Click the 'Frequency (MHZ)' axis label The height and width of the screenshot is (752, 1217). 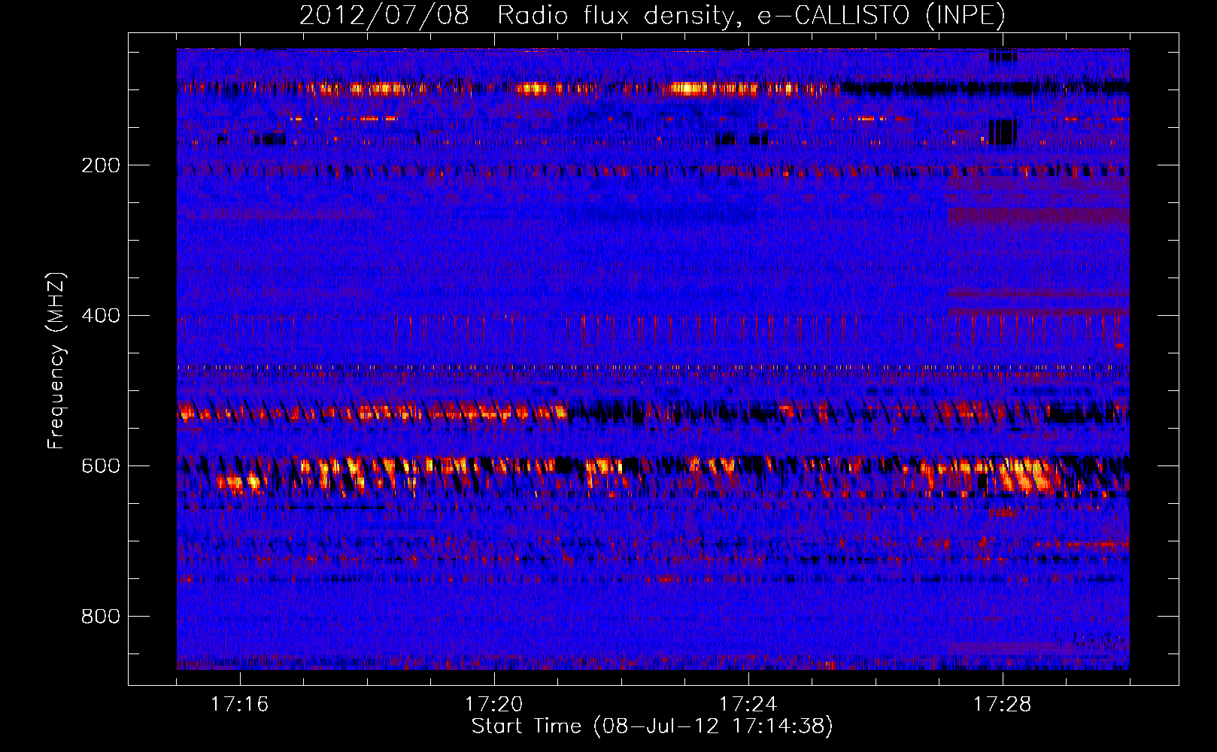click(56, 360)
